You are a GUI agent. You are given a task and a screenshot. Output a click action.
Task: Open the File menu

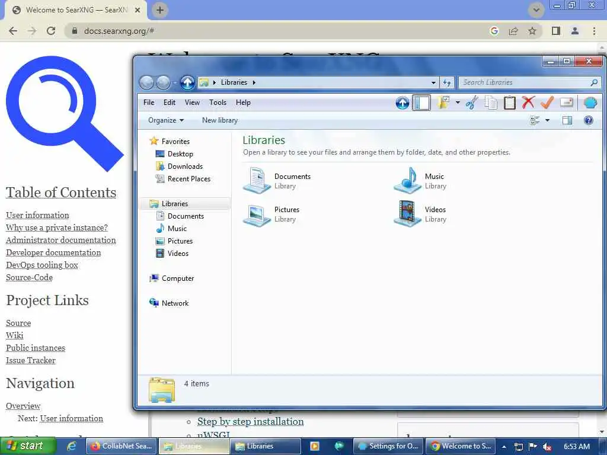tap(149, 102)
